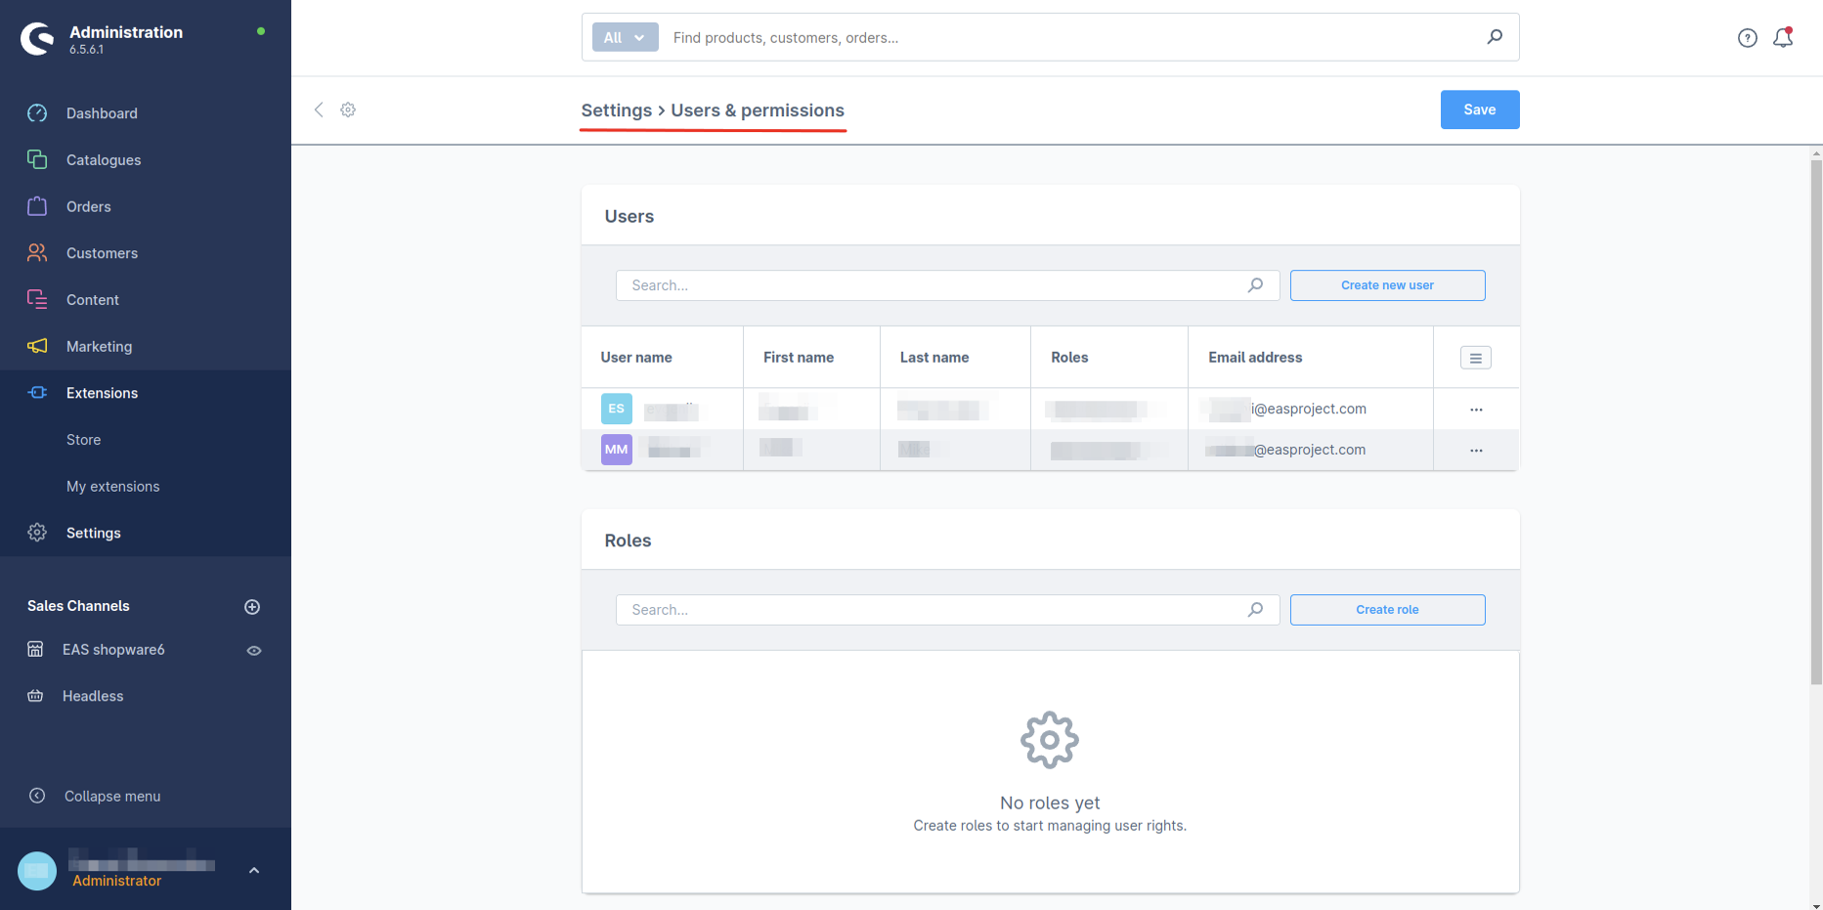The height and width of the screenshot is (910, 1823).
Task: Click the global search magnifier icon
Action: (1495, 37)
